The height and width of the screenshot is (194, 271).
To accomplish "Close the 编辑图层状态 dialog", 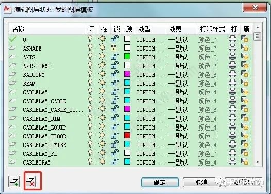I will pyautogui.click(x=255, y=7).
